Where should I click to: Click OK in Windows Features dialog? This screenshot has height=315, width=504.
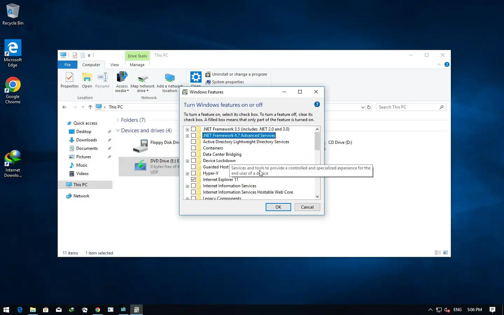click(278, 207)
